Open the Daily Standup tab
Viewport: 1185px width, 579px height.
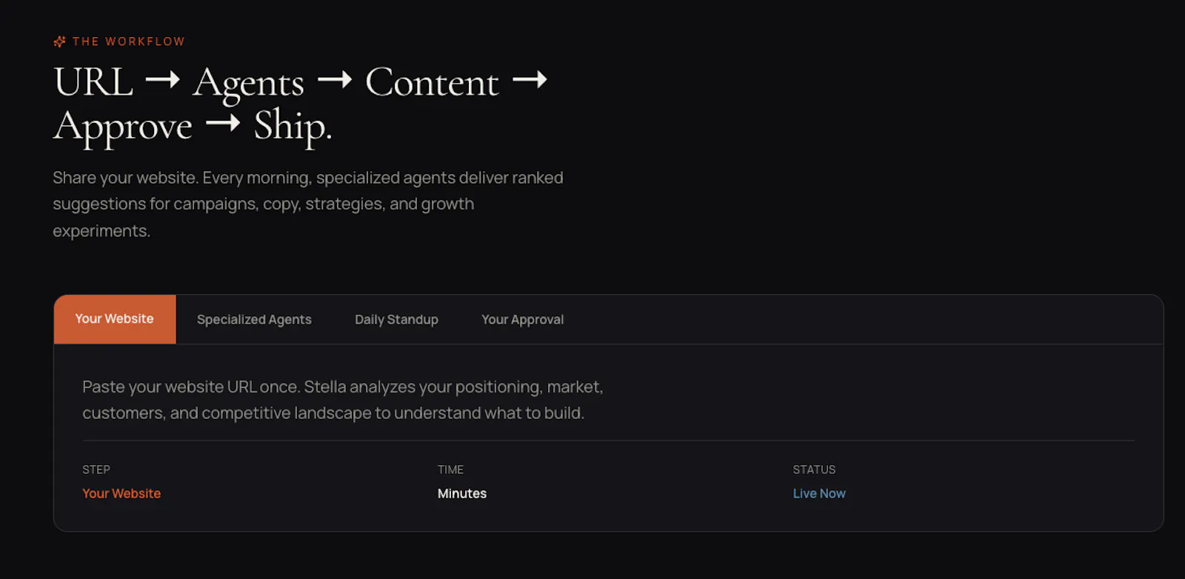pos(396,320)
